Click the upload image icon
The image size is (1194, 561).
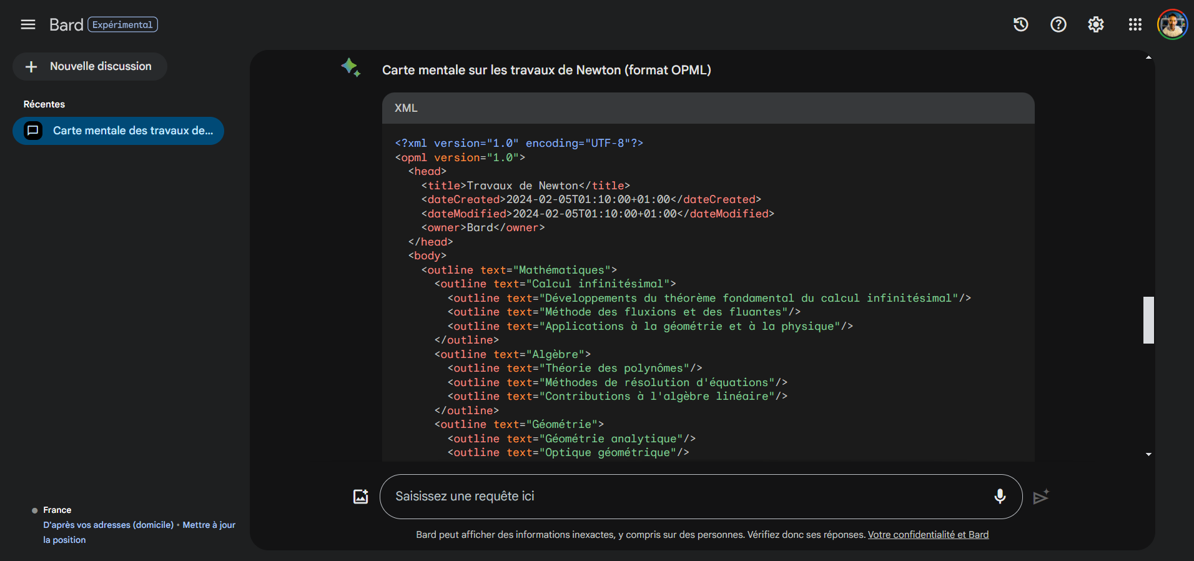pos(361,497)
